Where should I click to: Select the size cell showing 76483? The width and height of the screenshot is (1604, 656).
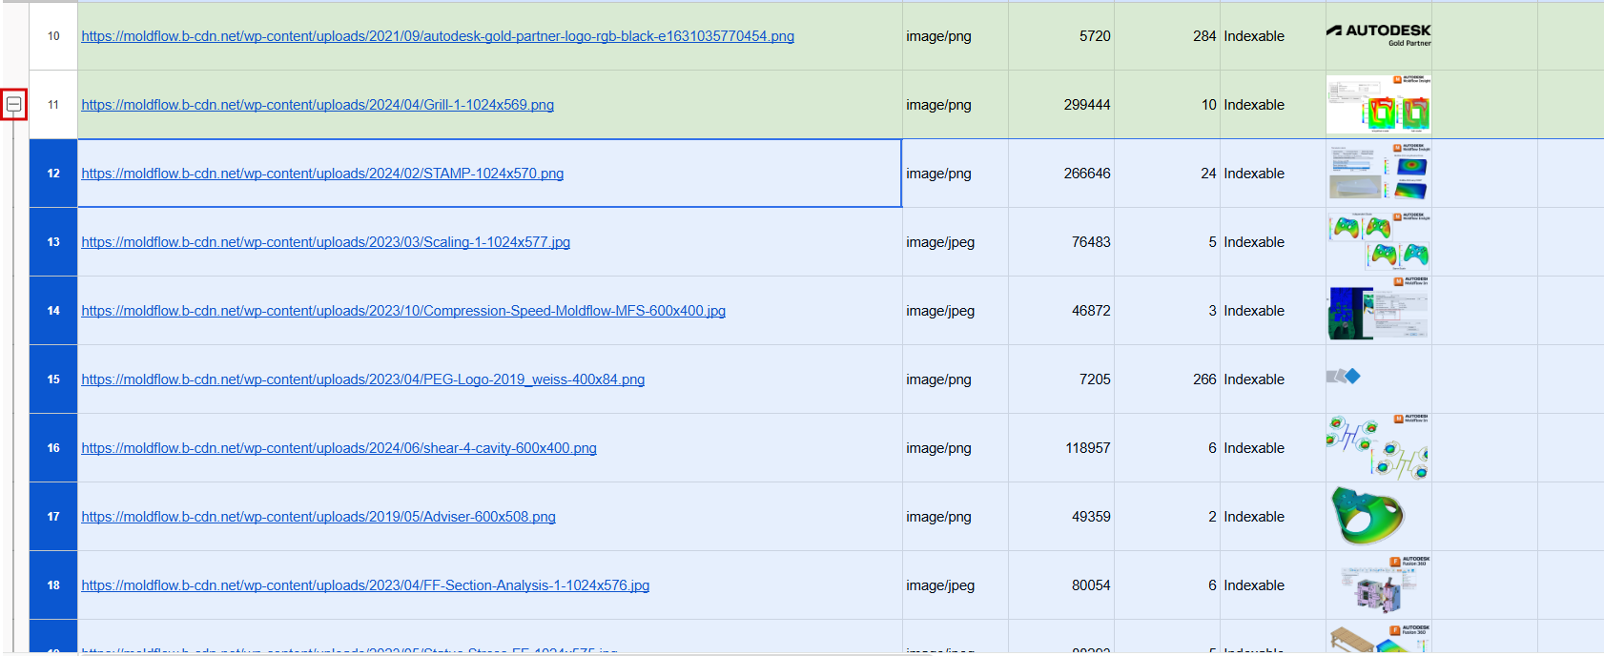[1061, 242]
